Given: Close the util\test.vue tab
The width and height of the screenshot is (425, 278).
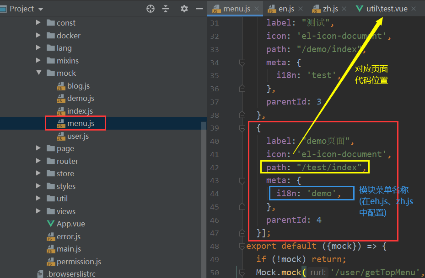Looking at the screenshot, I should pos(413,8).
